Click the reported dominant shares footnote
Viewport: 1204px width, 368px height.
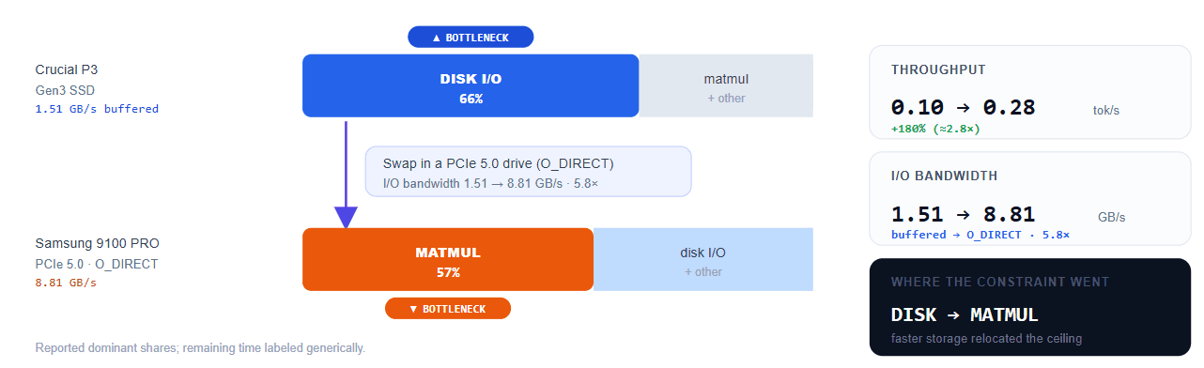[200, 348]
